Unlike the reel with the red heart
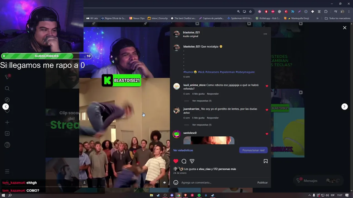Image resolution: width=353 pixels, height=198 pixels. 176,161
